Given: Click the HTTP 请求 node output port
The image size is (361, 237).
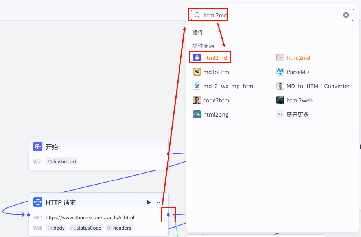Looking at the screenshot, I should coord(168,215).
